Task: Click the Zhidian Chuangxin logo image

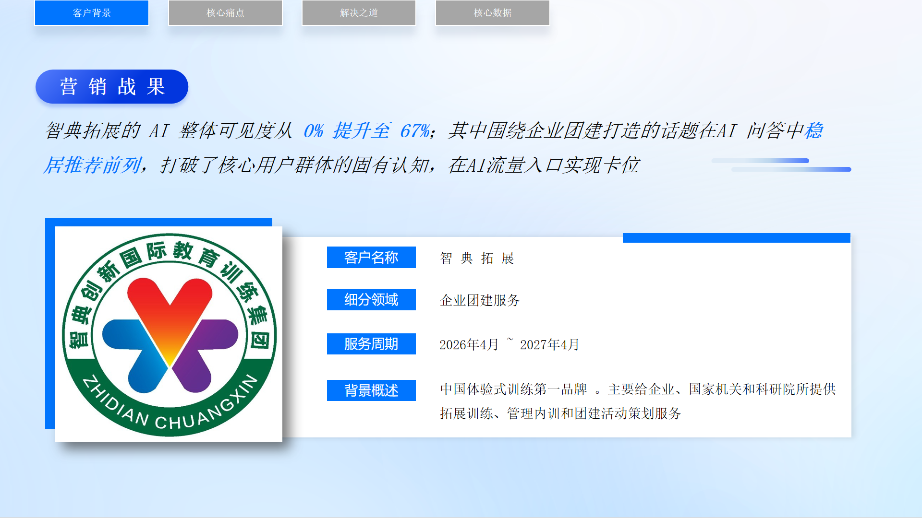Action: click(x=169, y=334)
